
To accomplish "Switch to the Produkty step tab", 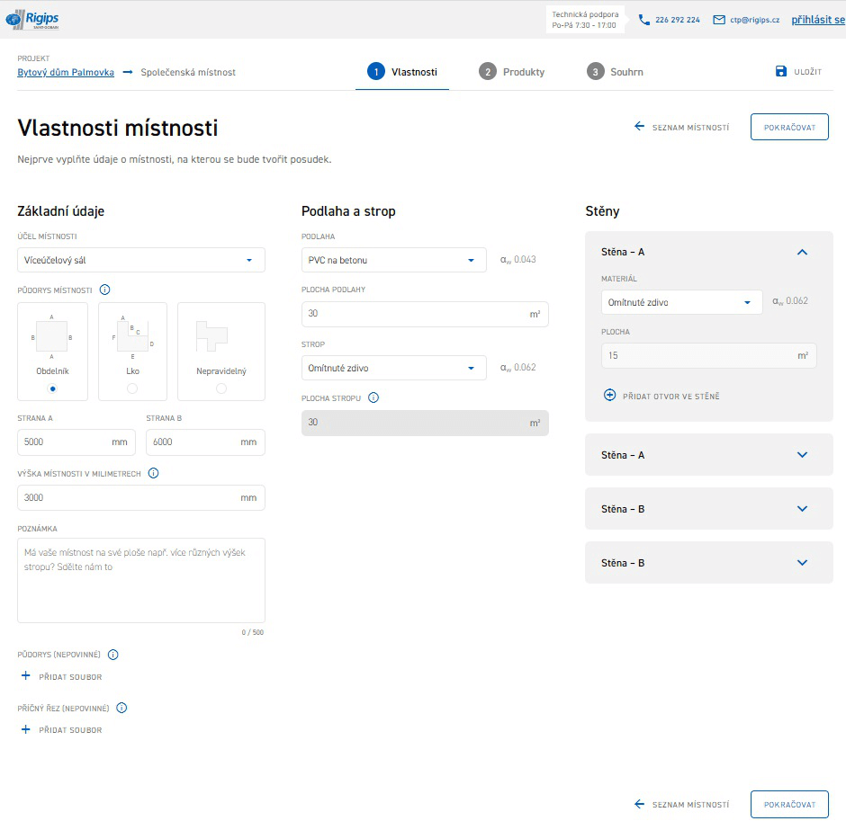I will click(512, 72).
